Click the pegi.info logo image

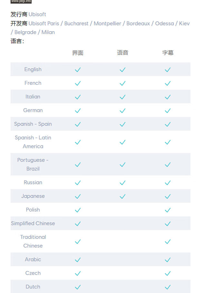point(21,1)
